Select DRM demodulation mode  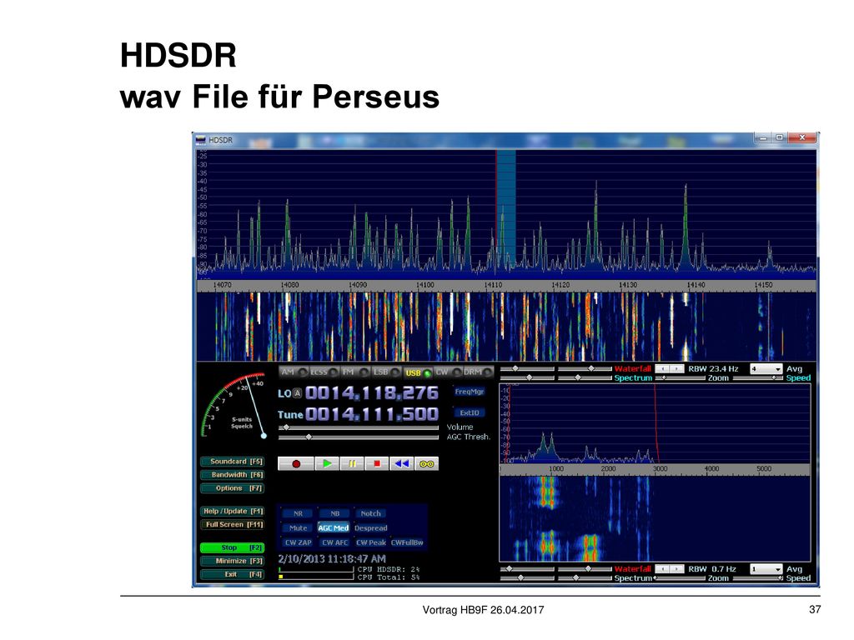coord(478,372)
